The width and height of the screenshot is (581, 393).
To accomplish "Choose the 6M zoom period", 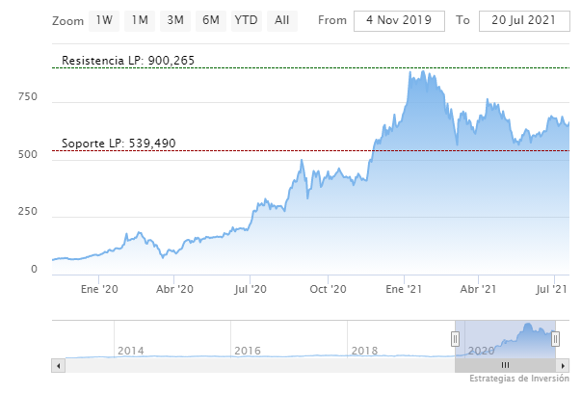I will [210, 20].
